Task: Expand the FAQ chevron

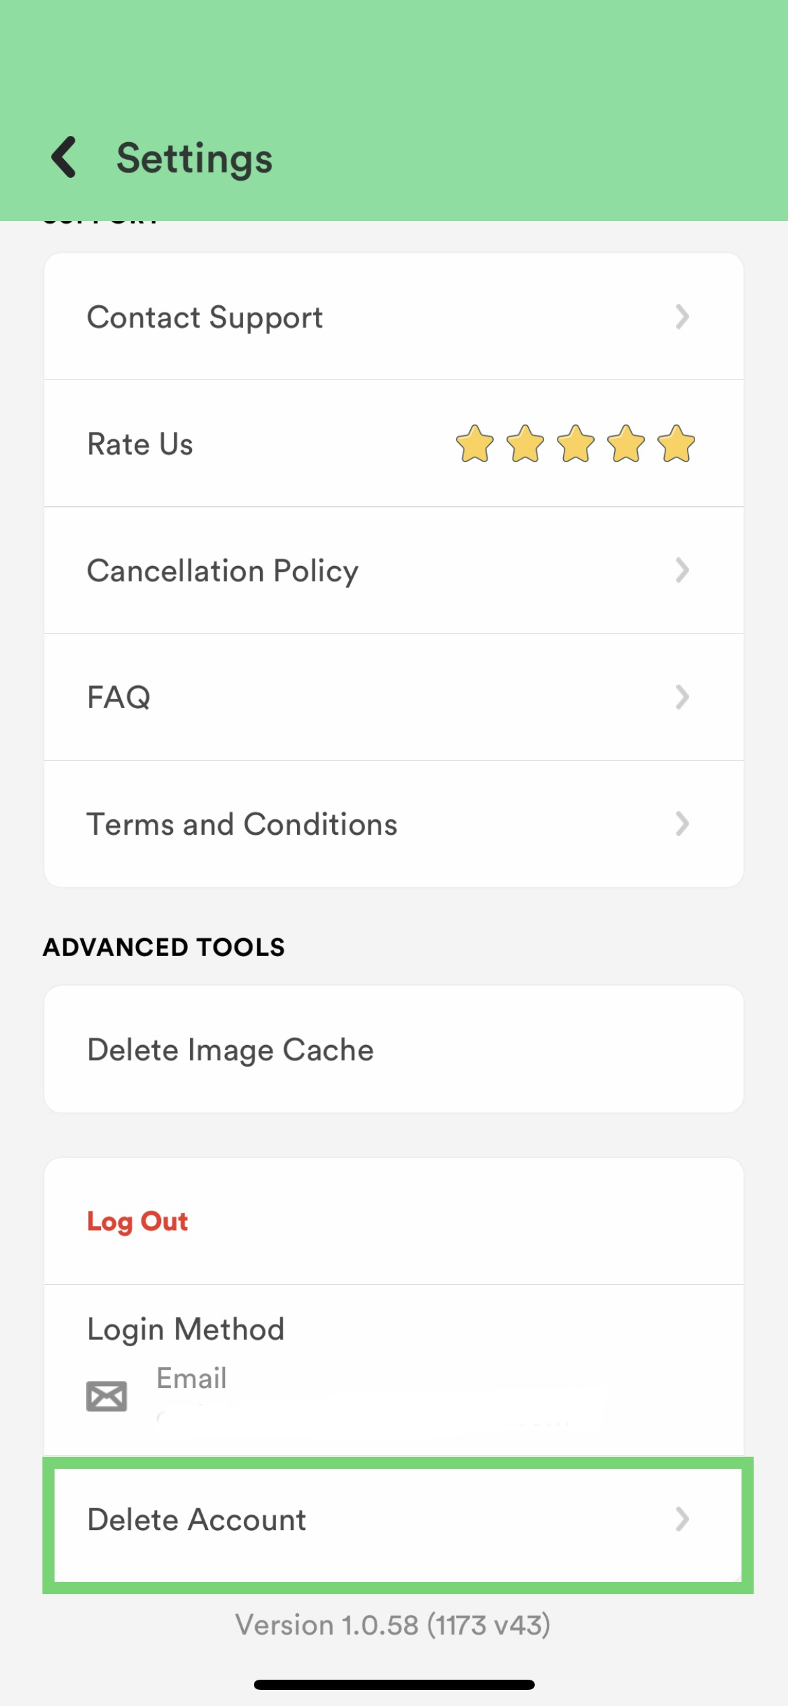Action: (x=682, y=697)
